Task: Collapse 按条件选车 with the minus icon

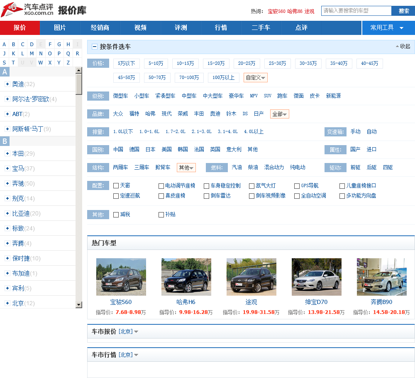Action: (x=94, y=47)
